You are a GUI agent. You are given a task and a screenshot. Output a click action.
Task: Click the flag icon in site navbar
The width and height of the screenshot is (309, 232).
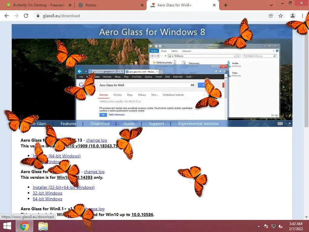[290, 124]
